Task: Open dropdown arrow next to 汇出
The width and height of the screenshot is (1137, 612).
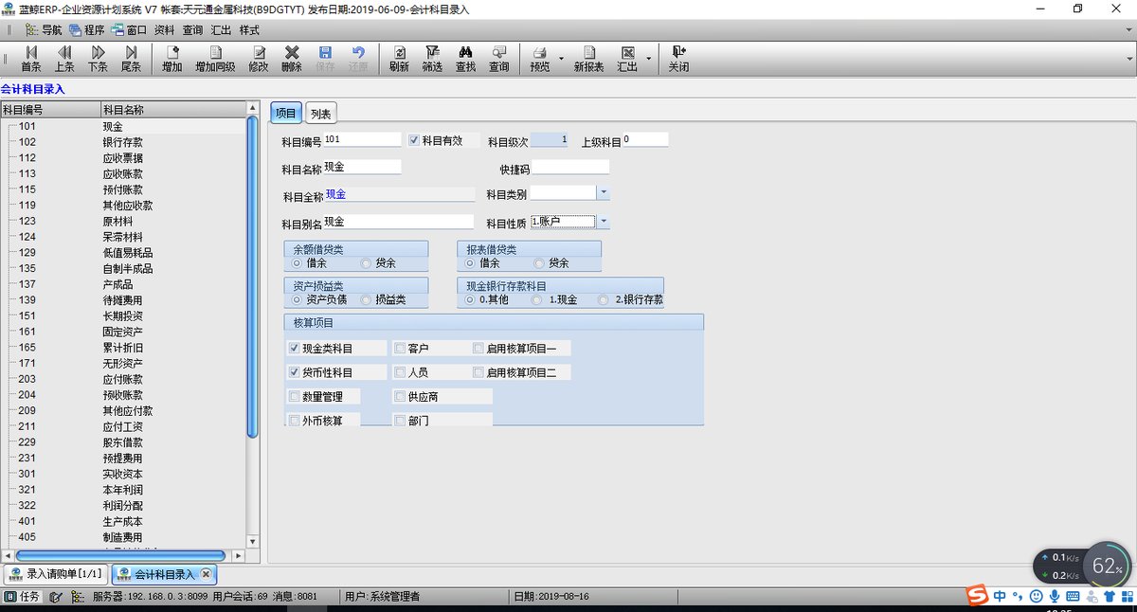Action: click(649, 59)
